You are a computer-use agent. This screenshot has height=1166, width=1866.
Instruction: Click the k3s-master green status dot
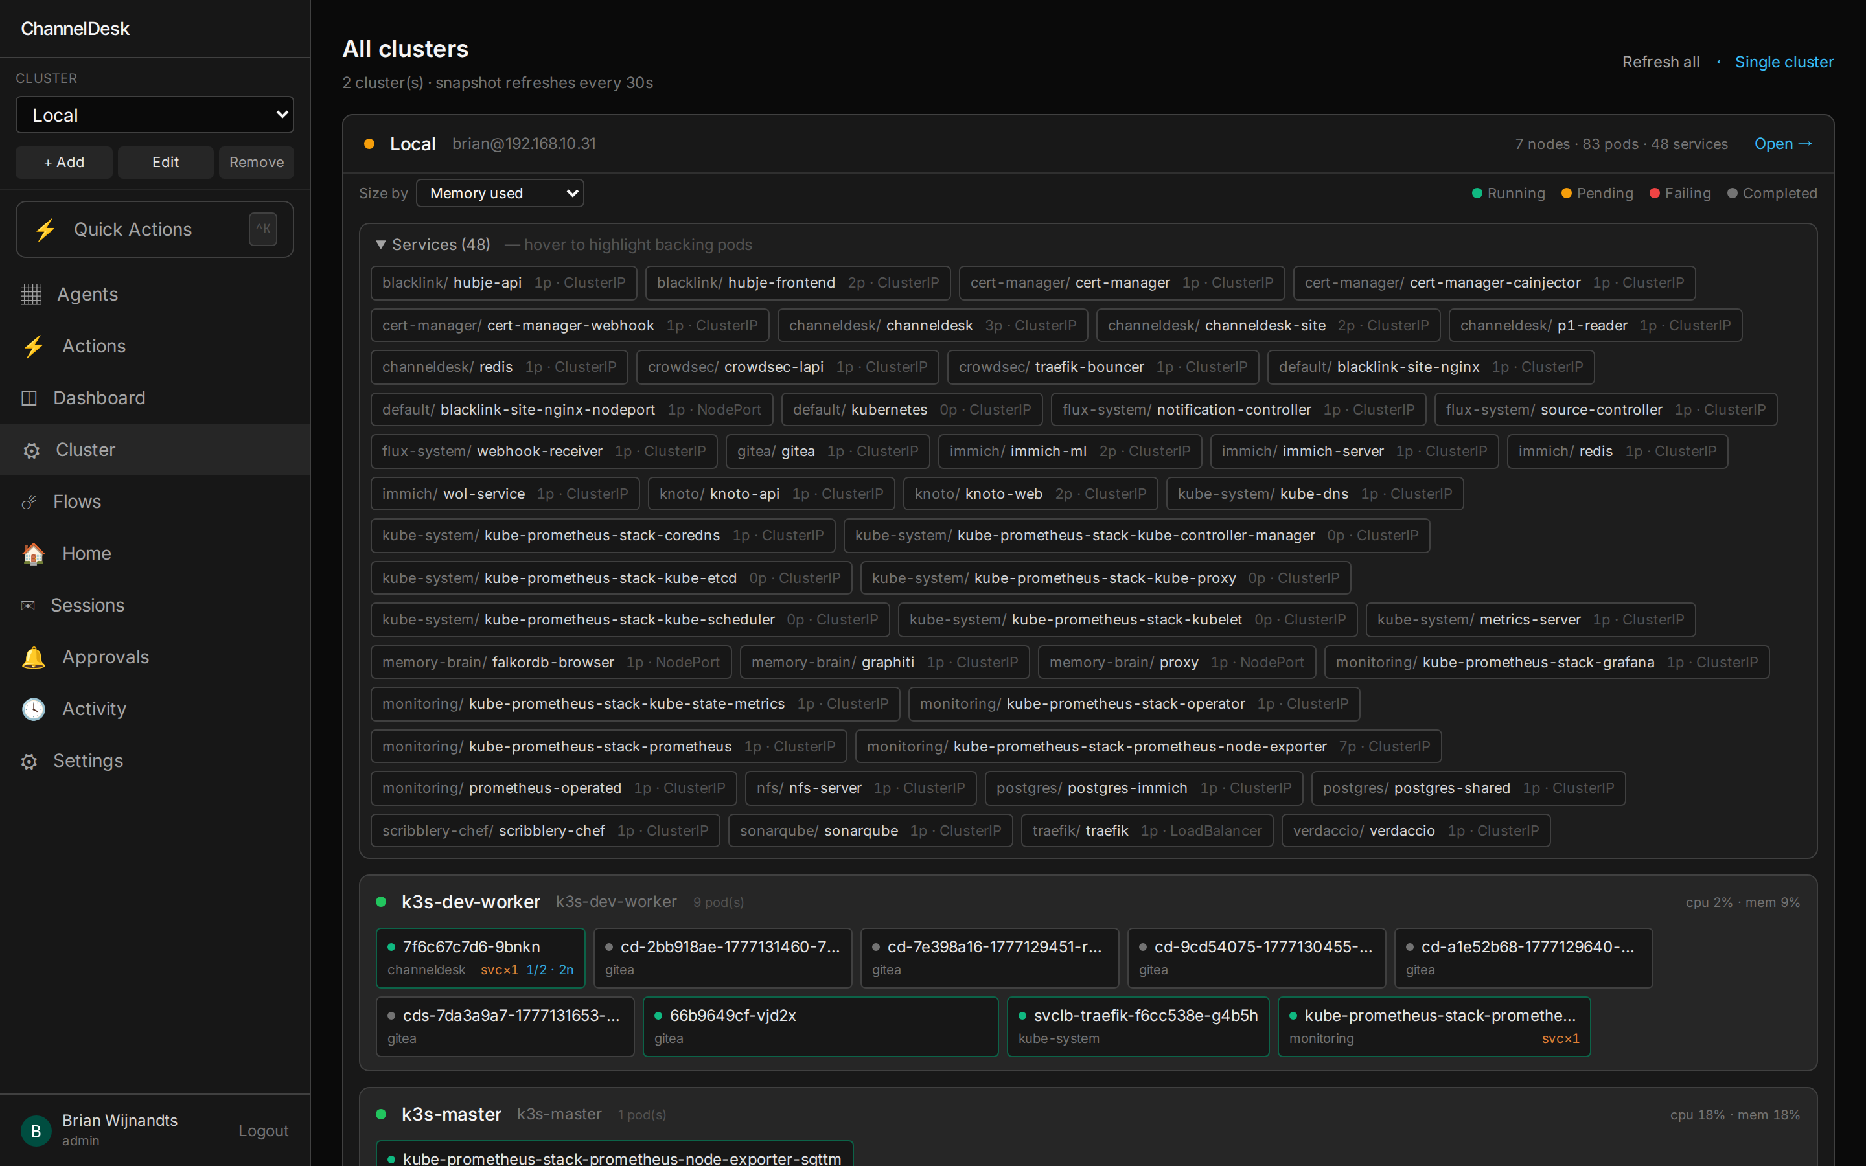pyautogui.click(x=381, y=1114)
